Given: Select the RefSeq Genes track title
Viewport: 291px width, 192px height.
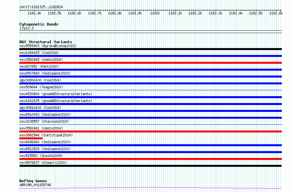Looking at the screenshot, I should (x=33, y=181).
